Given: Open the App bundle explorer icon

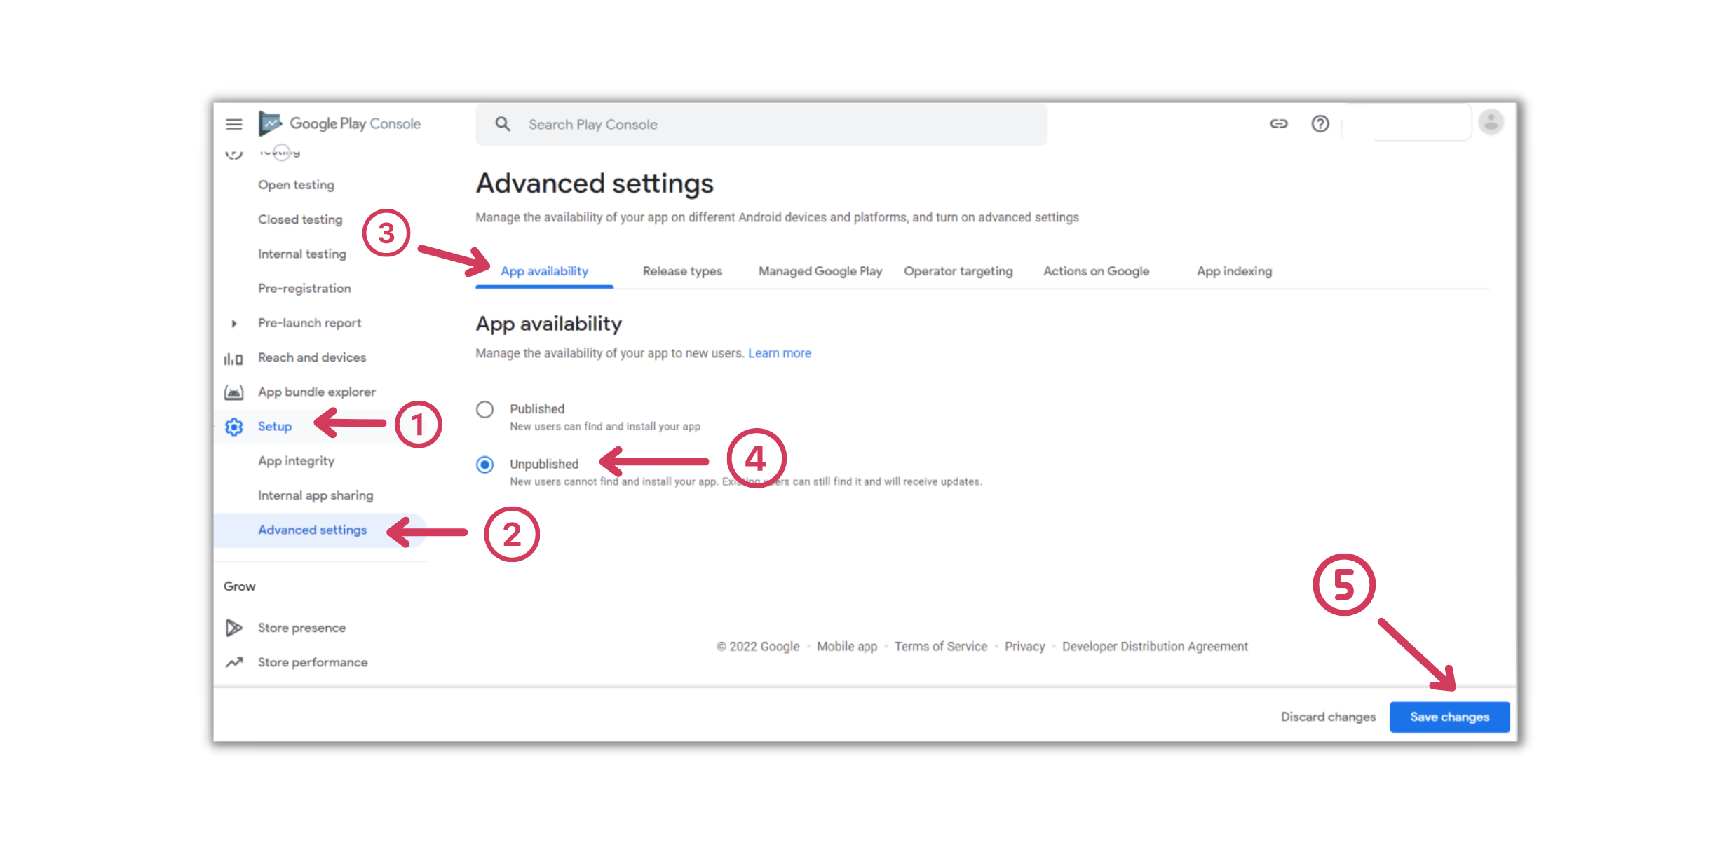Looking at the screenshot, I should click(x=234, y=392).
